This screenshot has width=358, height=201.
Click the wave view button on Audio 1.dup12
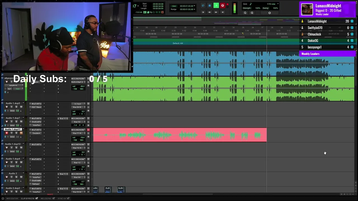[12, 152]
